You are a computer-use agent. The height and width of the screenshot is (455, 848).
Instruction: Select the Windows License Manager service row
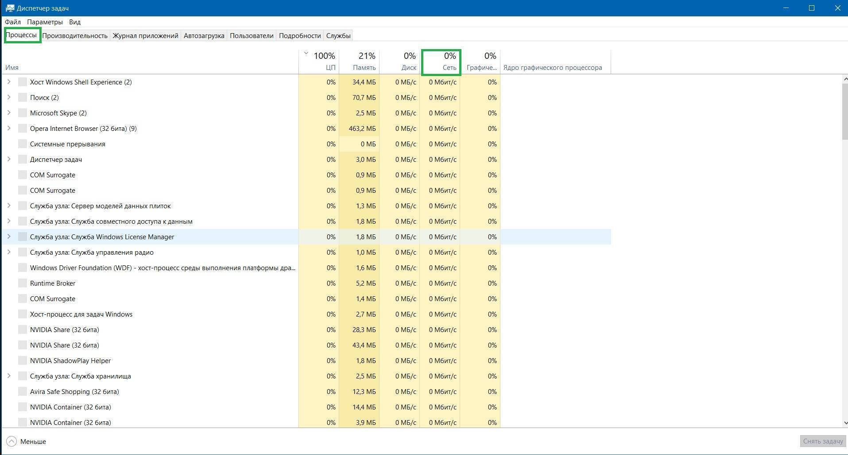102,237
